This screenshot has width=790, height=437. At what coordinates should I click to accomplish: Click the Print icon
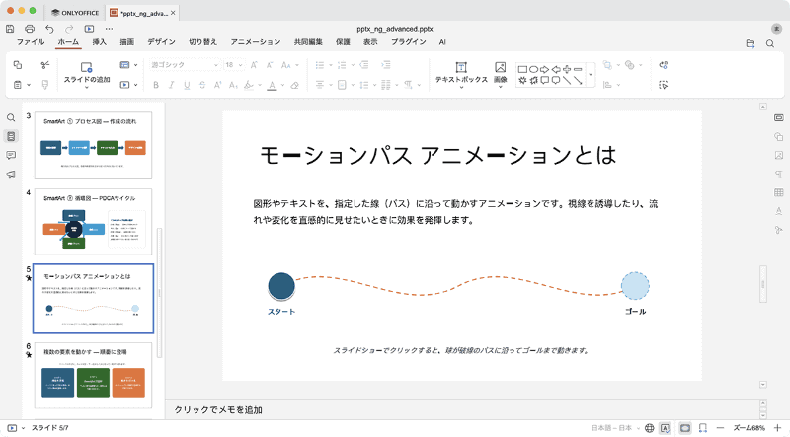coord(30,29)
